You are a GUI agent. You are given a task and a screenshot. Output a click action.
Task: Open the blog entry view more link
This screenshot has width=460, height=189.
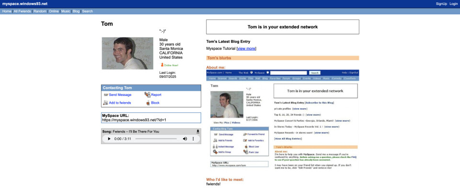pyautogui.click(x=246, y=48)
